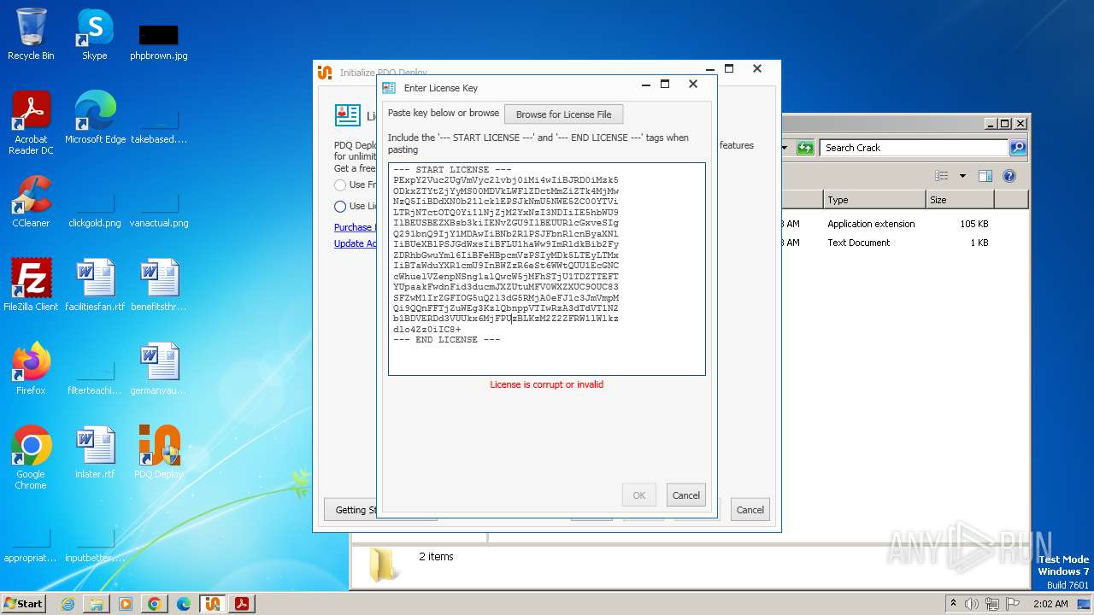Click the Search Crack field

914,148
